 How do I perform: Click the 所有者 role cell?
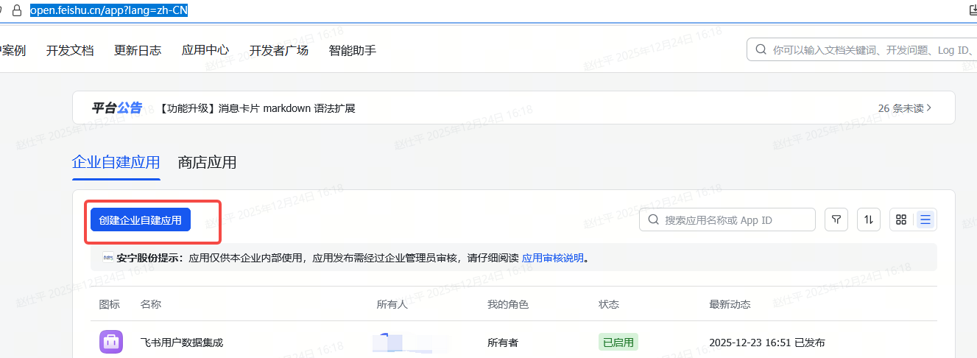click(503, 343)
